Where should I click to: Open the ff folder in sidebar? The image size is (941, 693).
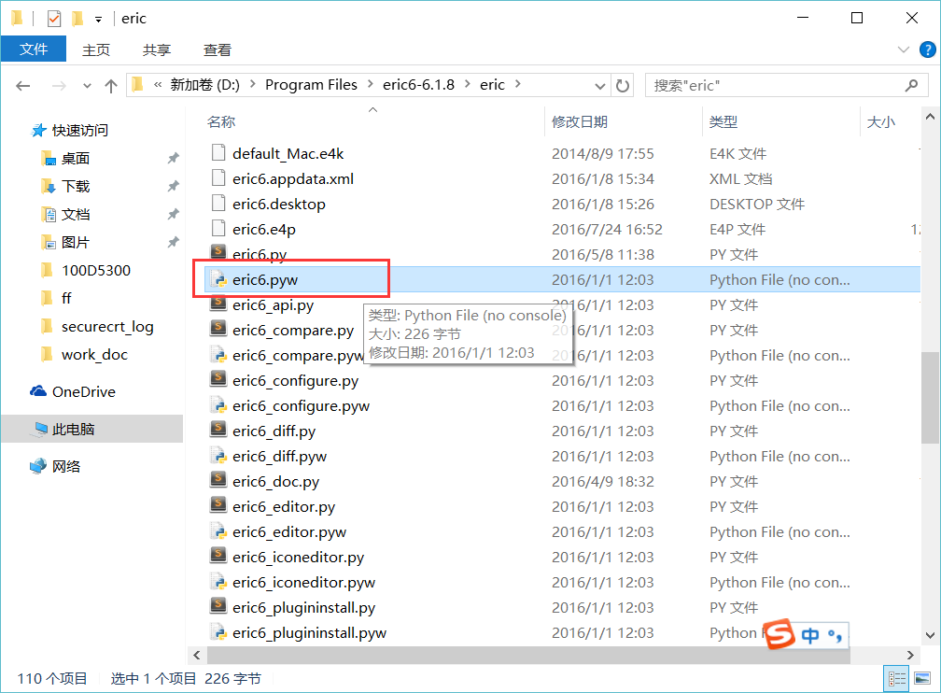[66, 299]
